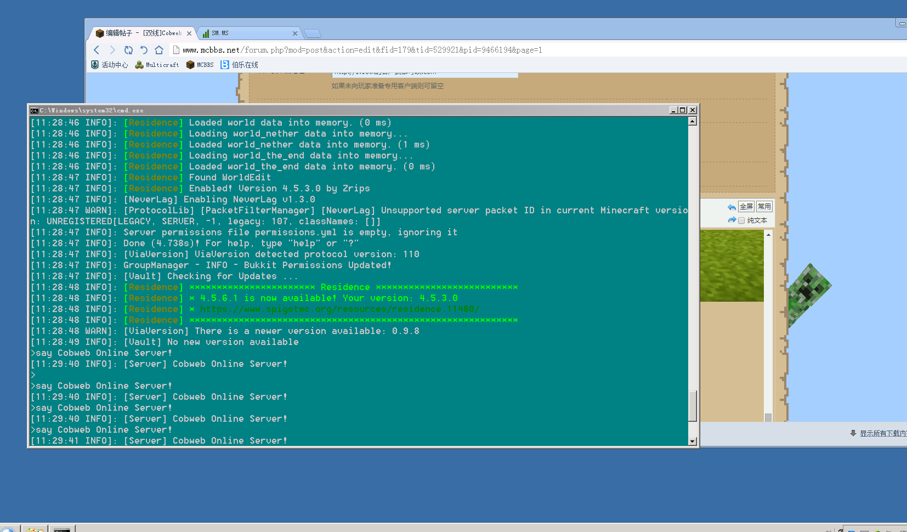Click the editor redo blue arrow icon
The width and height of the screenshot is (907, 532).
pyautogui.click(x=732, y=220)
